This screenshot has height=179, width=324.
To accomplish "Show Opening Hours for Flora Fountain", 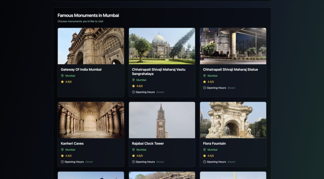I will click(x=216, y=162).
